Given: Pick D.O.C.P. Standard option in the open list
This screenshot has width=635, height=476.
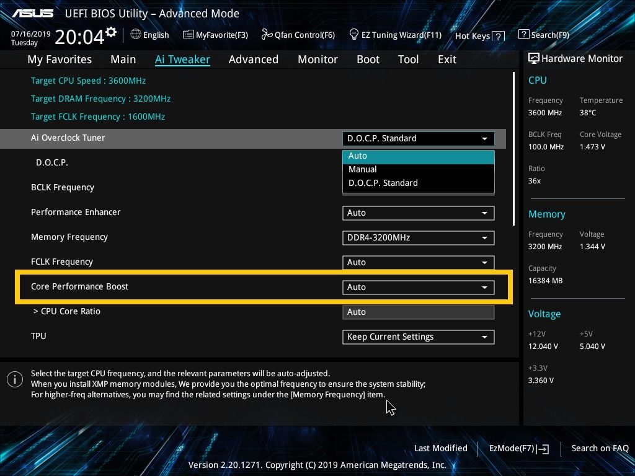Looking at the screenshot, I should [419, 183].
